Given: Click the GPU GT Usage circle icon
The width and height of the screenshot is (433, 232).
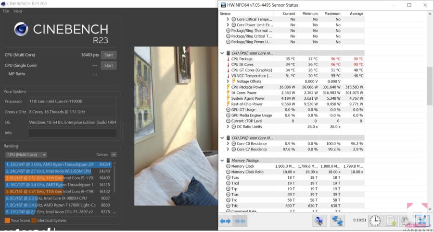Looking at the screenshot, I should pos(228,110).
